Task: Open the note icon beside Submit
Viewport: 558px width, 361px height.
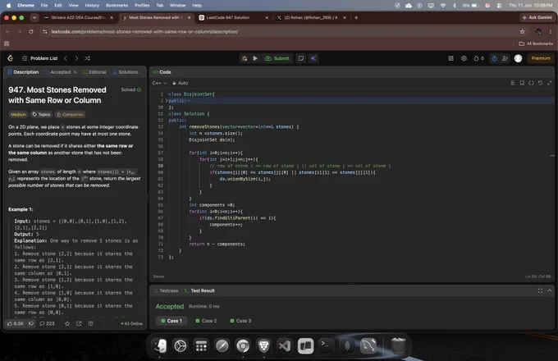Action: click(x=301, y=58)
